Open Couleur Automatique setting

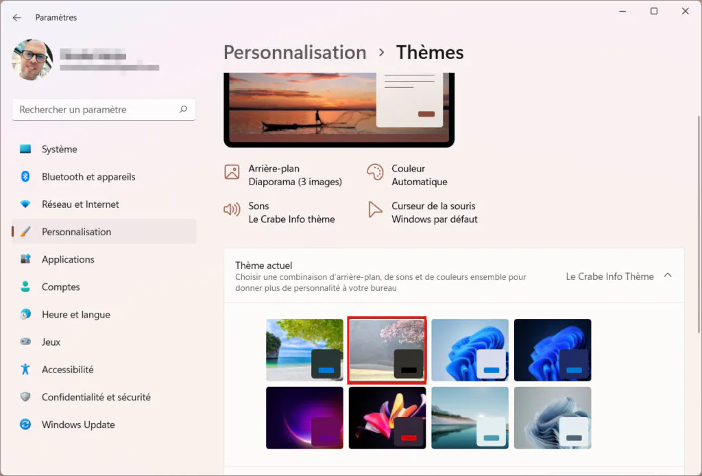pyautogui.click(x=407, y=175)
